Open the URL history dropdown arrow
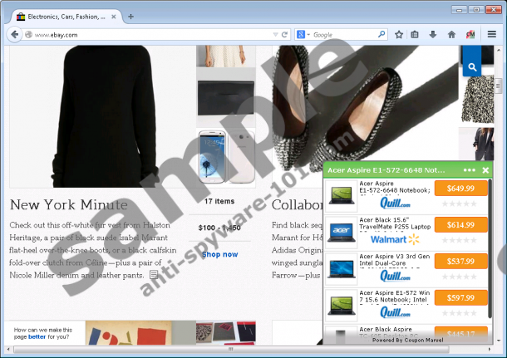The image size is (507, 358). [x=273, y=35]
